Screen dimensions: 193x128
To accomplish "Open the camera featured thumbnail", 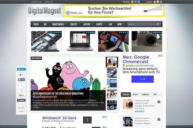I will (147, 41).
